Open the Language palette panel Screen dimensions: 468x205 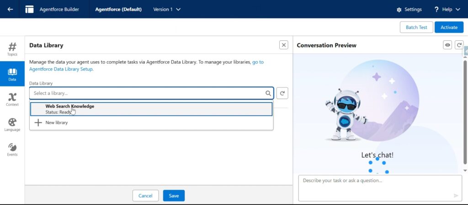pos(12,124)
